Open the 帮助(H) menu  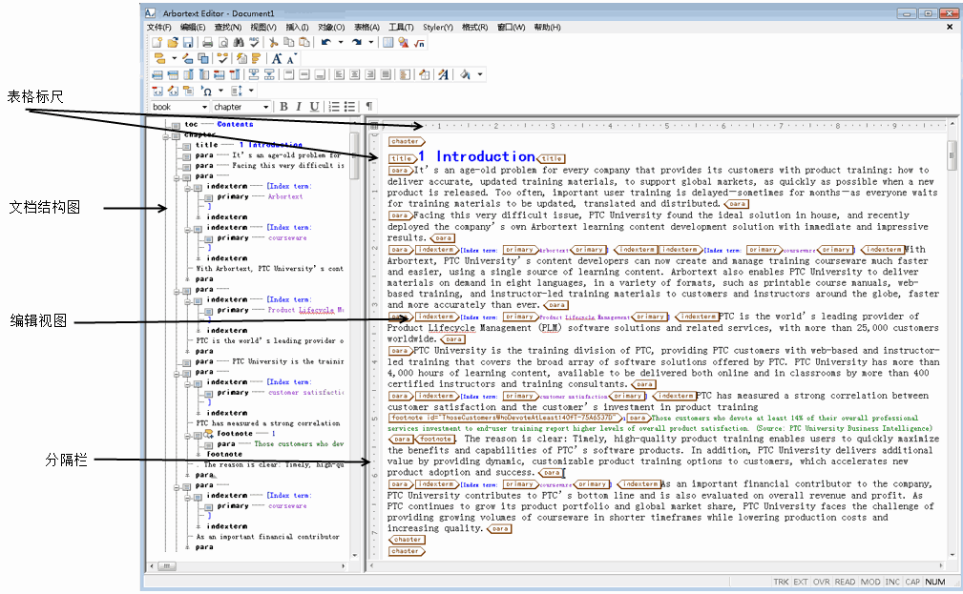(x=547, y=27)
